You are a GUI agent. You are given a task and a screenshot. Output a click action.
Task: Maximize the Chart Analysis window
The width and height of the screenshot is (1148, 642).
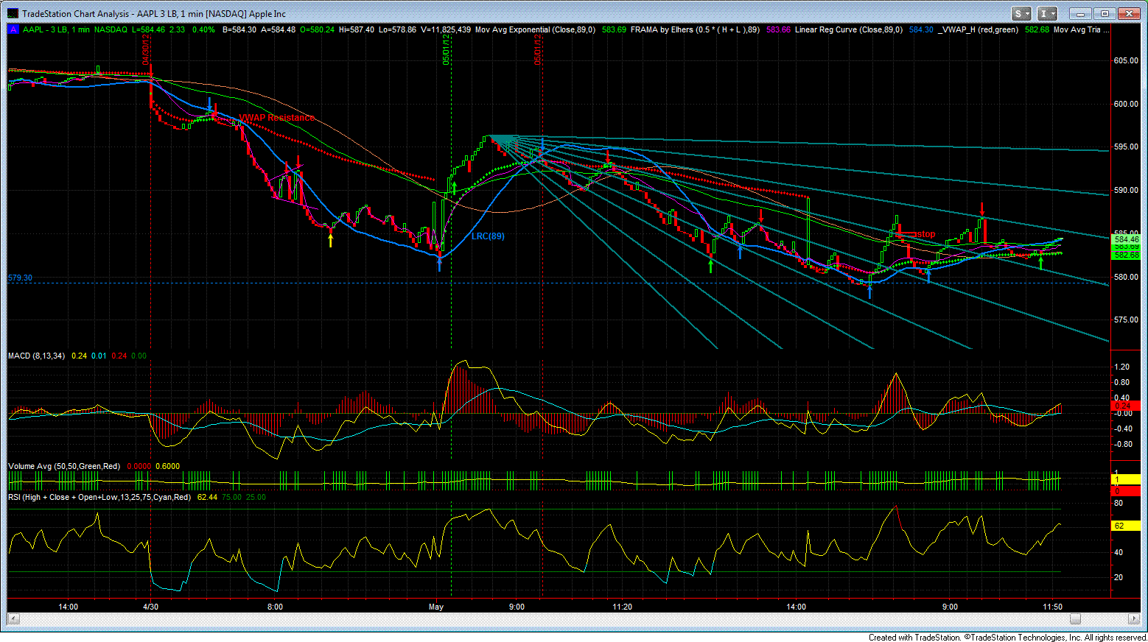tap(1105, 13)
